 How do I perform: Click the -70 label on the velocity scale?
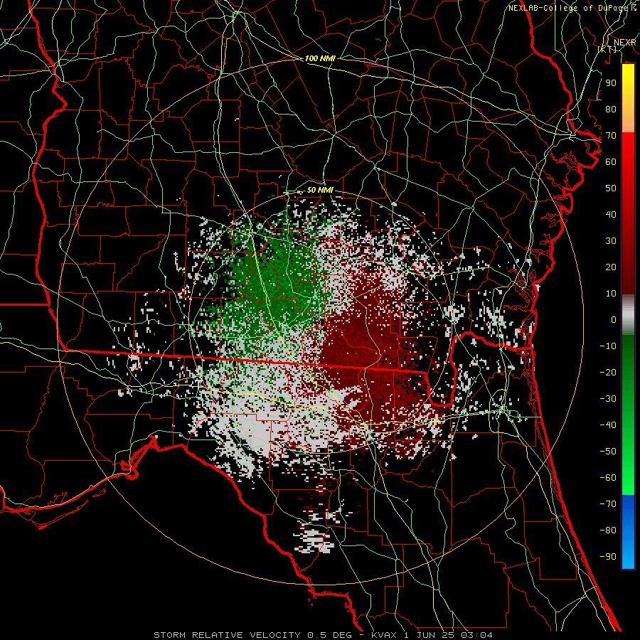pyautogui.click(x=608, y=503)
